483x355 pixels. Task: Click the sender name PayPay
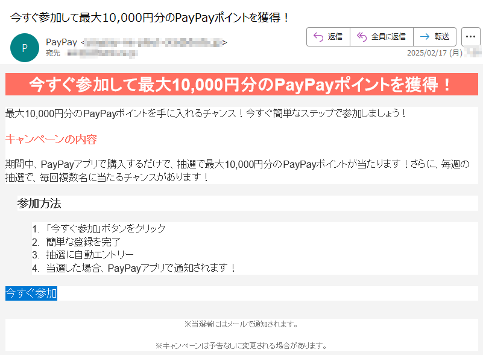62,42
